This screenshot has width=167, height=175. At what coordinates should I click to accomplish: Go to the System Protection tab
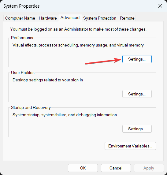(100, 18)
